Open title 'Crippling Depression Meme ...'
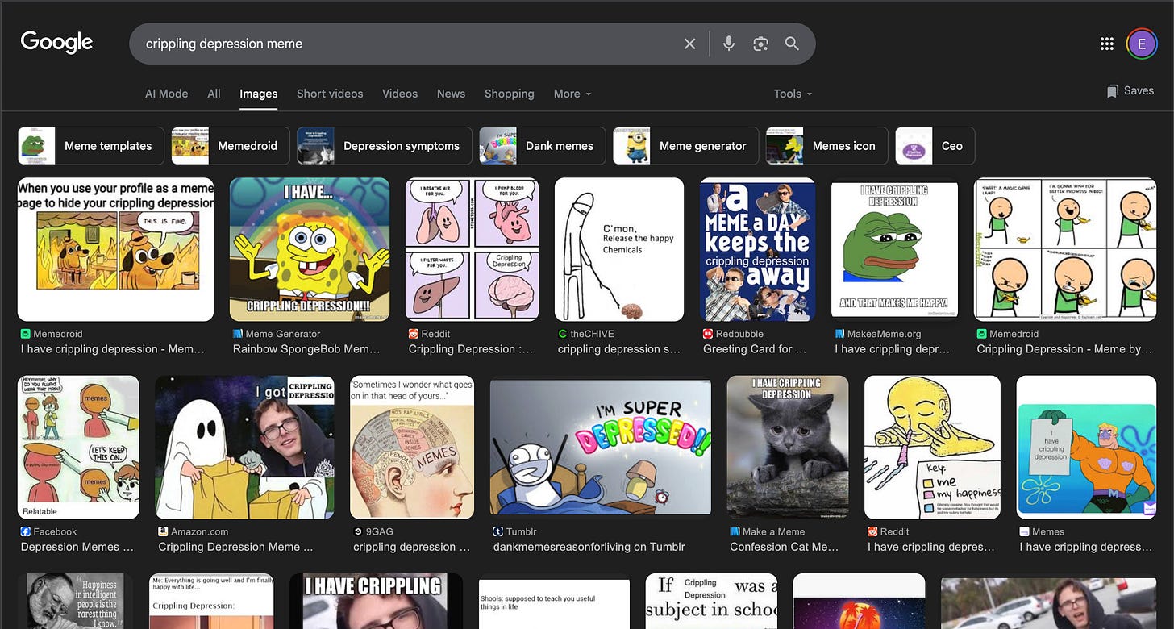The width and height of the screenshot is (1174, 629). point(235,547)
